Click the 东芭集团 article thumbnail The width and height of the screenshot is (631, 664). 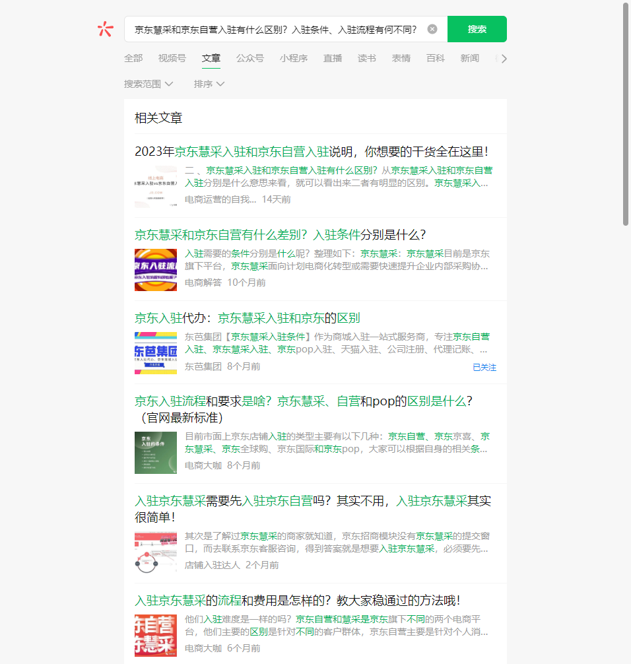point(155,353)
